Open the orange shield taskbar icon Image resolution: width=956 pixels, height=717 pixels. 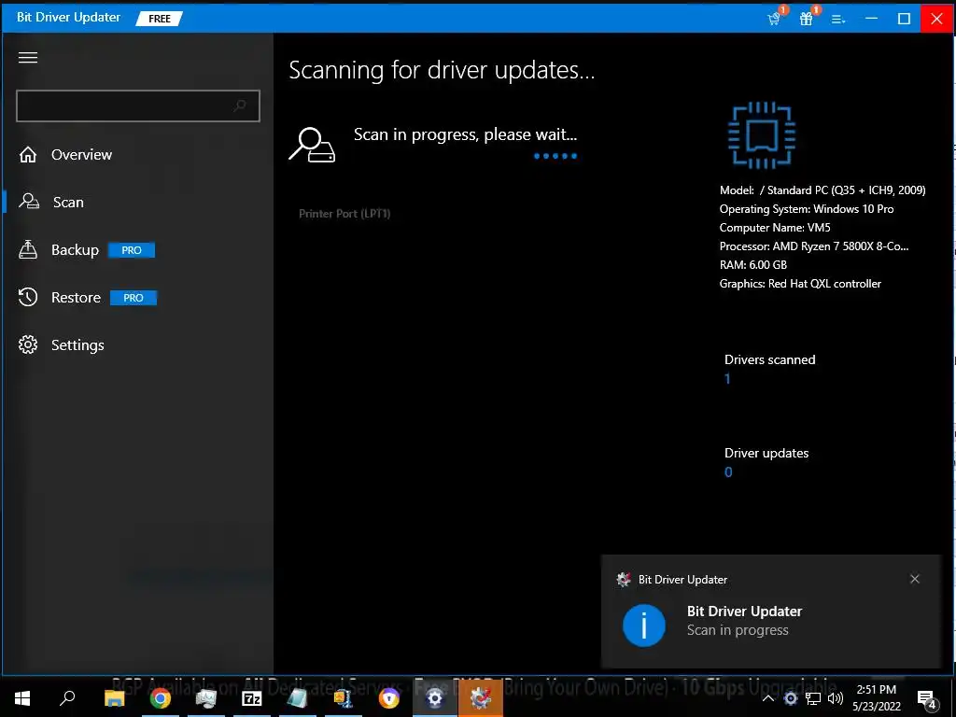[x=389, y=698]
